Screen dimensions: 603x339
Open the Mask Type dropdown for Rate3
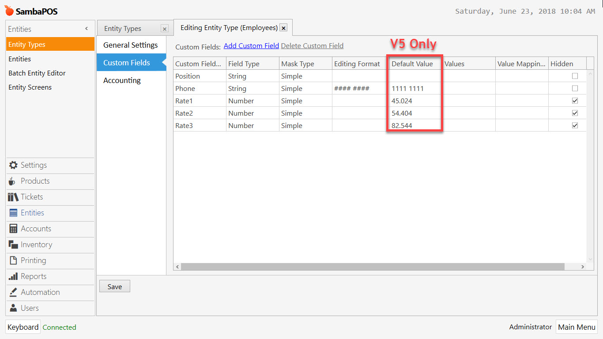[x=305, y=125]
